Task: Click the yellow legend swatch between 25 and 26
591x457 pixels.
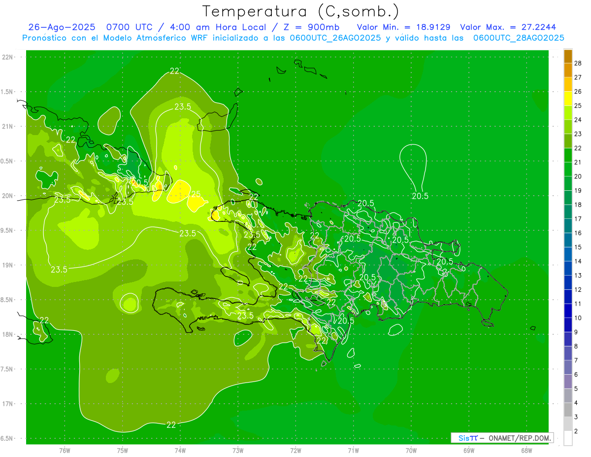Action: tap(568, 99)
